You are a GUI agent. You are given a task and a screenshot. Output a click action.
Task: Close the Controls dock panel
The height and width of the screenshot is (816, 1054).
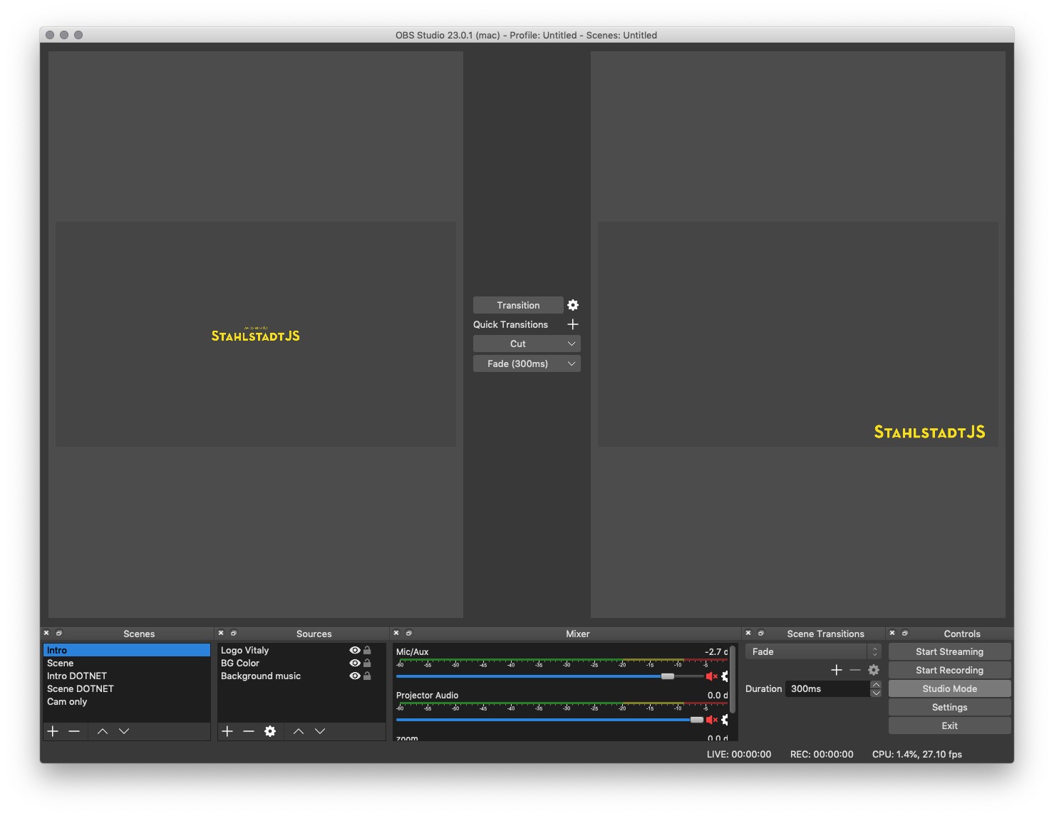(892, 633)
